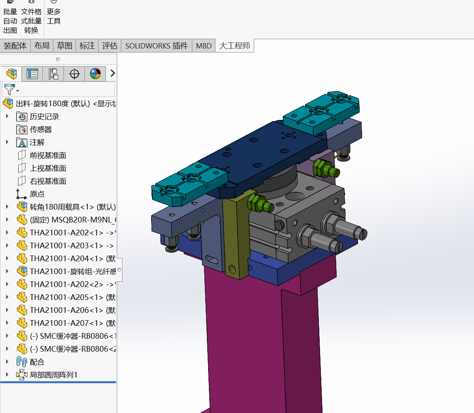
Task: Select the THA21001-A206<1> part icon
Action: [22, 310]
